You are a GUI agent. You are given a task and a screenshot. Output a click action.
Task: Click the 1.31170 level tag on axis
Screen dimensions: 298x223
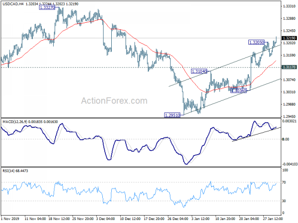click(x=289, y=67)
